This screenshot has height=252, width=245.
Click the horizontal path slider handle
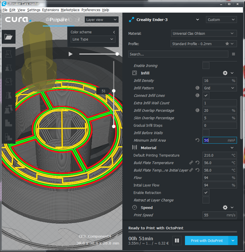tap(117, 54)
